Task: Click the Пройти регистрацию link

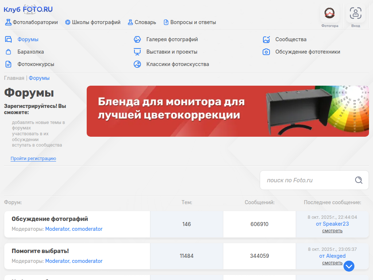Action: 33,159
